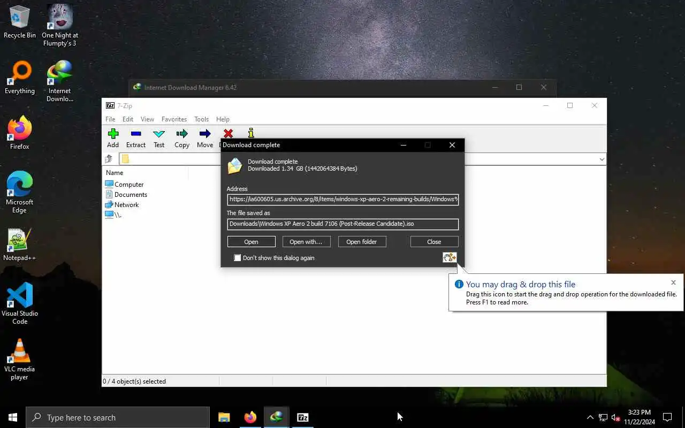Select Internet Download Manager desktop shortcut

pos(60,81)
